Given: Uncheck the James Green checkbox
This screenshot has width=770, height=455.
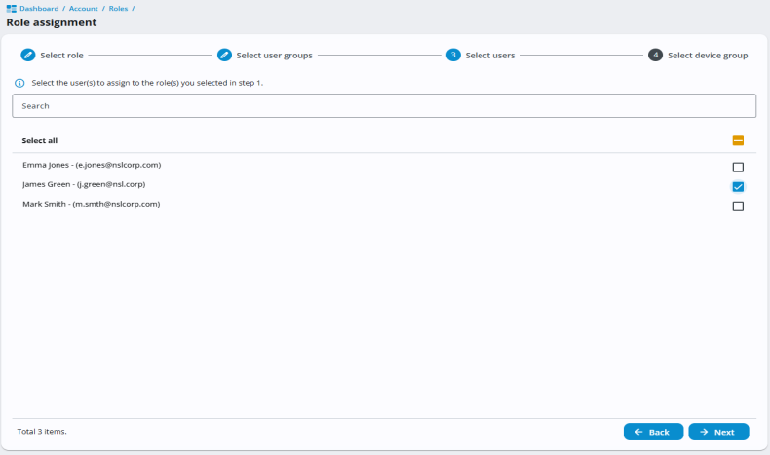Looking at the screenshot, I should pos(738,186).
